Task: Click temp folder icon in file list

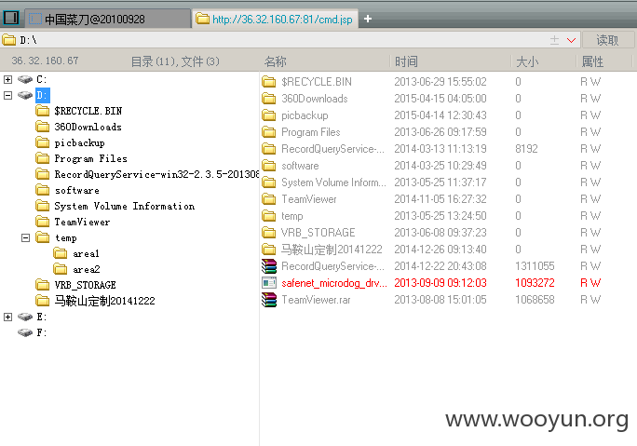Action: pyautogui.click(x=269, y=216)
